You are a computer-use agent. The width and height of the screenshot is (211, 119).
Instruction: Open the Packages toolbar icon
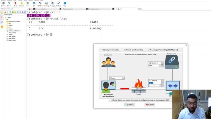(52, 4)
